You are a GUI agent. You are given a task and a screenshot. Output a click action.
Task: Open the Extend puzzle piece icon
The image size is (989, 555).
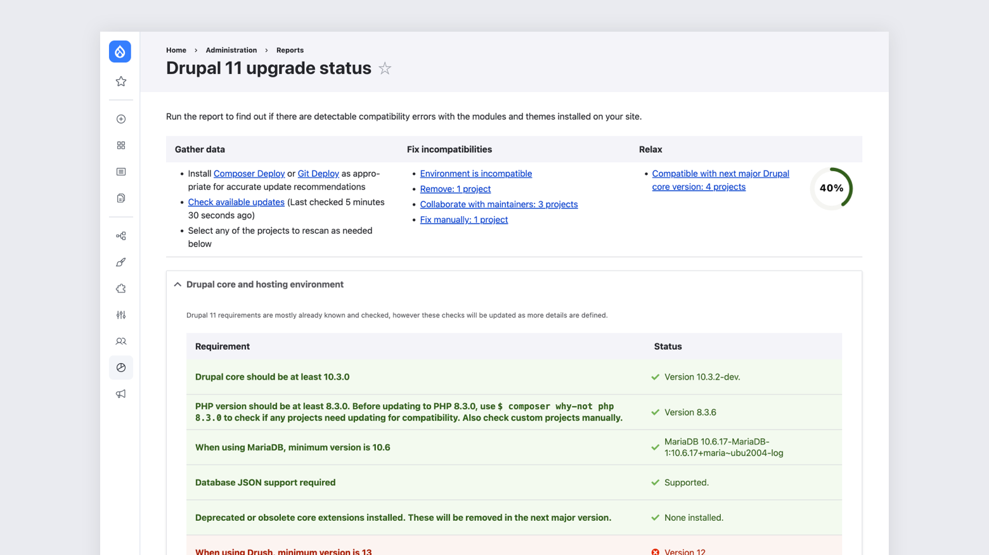coord(121,288)
